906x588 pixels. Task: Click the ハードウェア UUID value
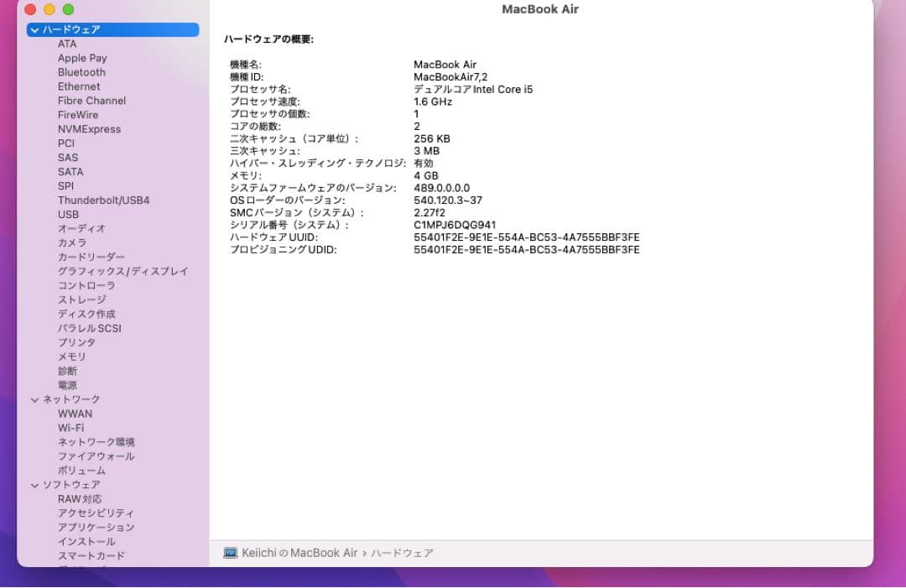tap(526, 237)
